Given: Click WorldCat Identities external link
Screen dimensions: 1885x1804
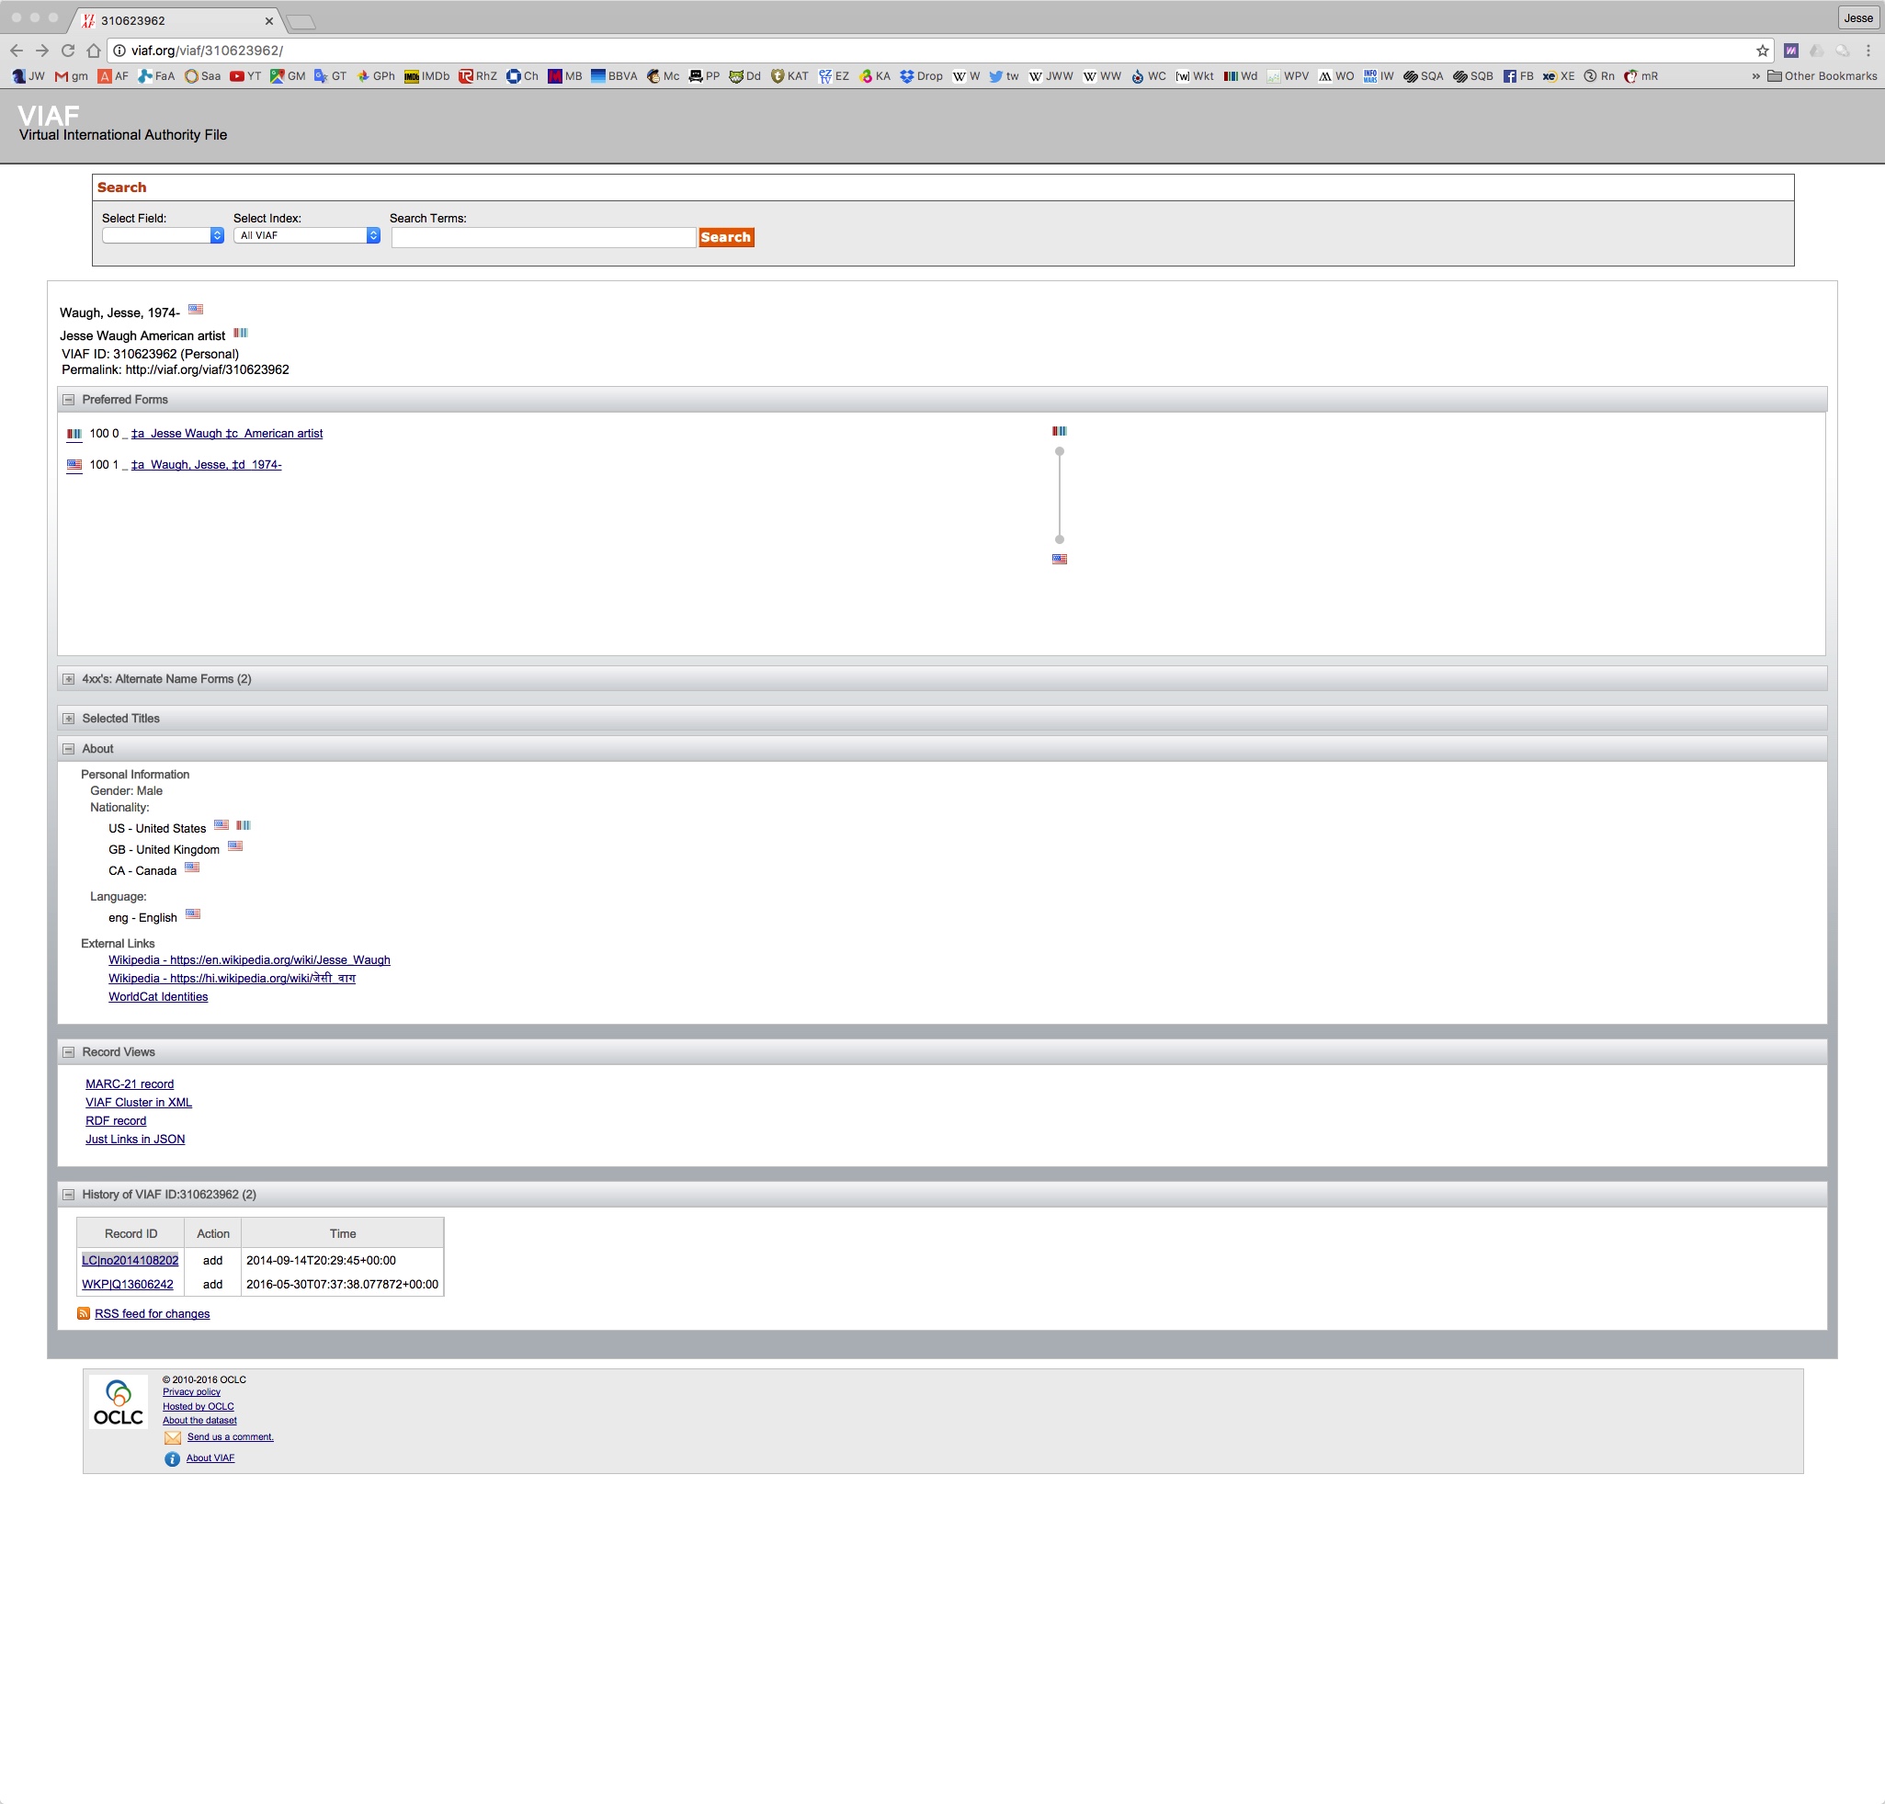Looking at the screenshot, I should pyautogui.click(x=156, y=996).
